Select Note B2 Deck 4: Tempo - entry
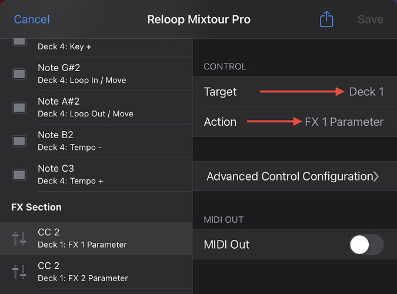Screen dimensions: 397x294 (96, 141)
